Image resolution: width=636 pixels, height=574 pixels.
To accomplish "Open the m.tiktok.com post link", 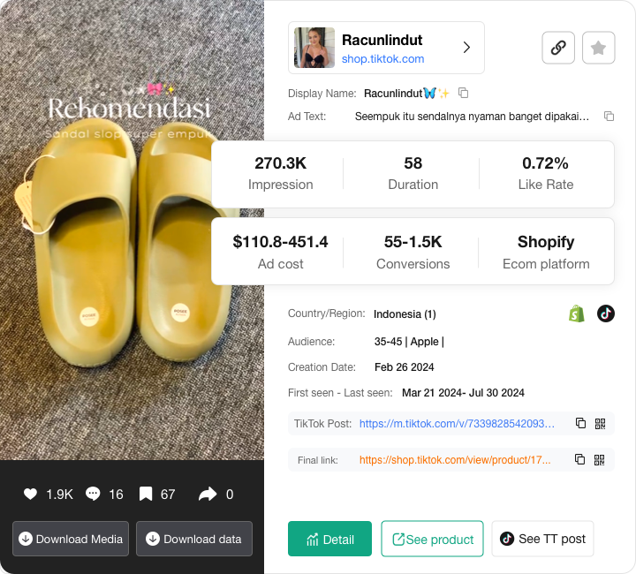I will (x=457, y=424).
